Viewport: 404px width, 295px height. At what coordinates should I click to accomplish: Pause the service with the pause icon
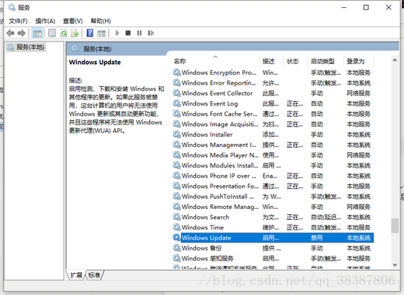pos(139,33)
